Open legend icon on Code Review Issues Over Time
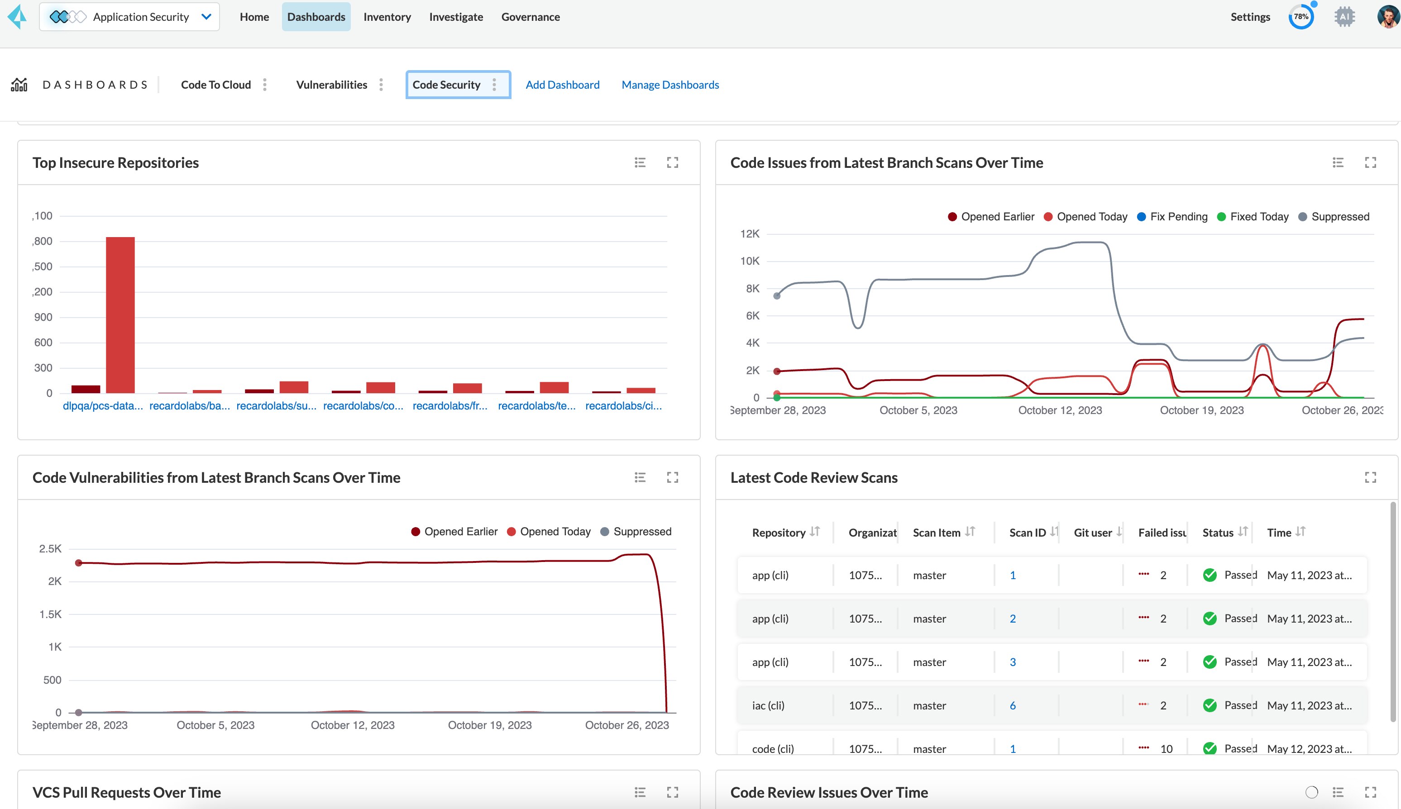The width and height of the screenshot is (1401, 809). pos(1338,792)
